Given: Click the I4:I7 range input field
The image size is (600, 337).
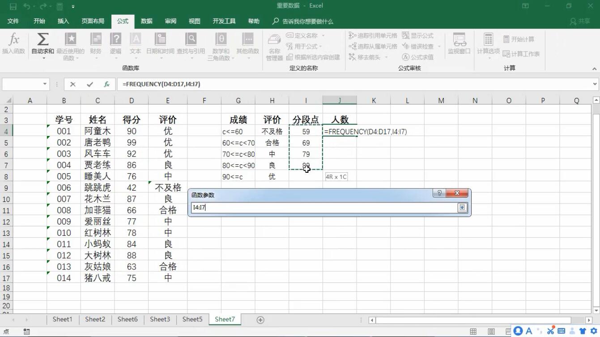Looking at the screenshot, I should (324, 208).
